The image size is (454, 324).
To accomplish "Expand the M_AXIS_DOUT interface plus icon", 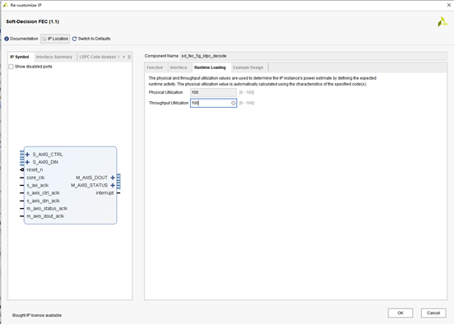I will 113,178.
